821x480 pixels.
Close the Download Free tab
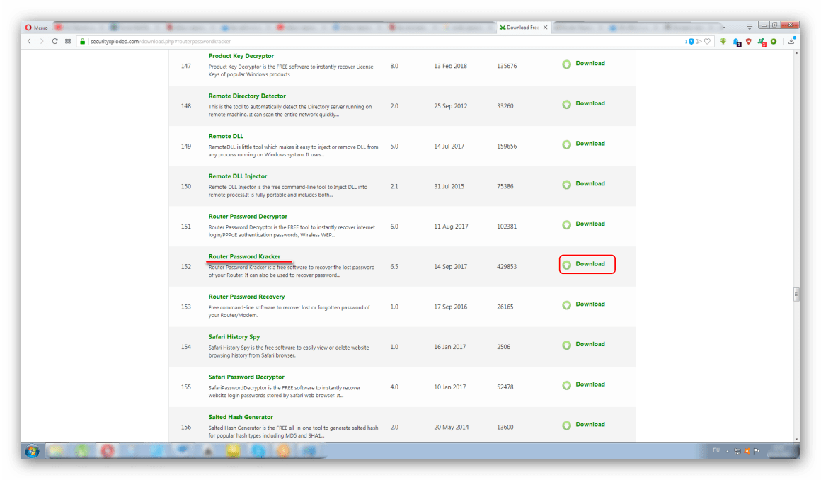[x=544, y=27]
